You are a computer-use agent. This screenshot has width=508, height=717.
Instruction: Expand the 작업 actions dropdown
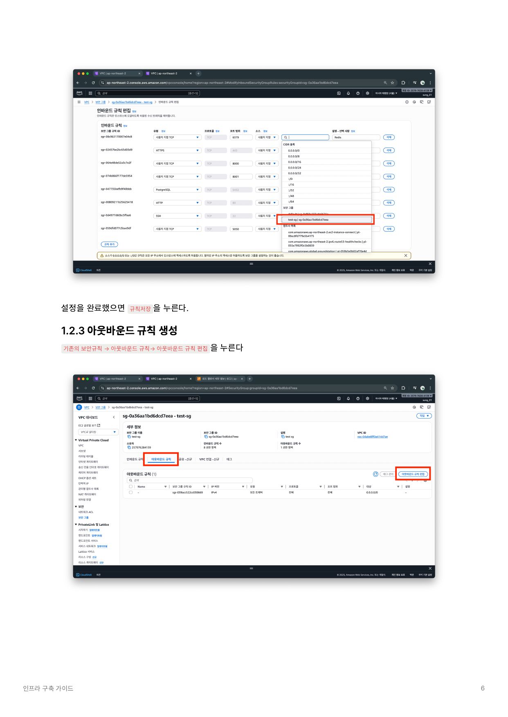(x=424, y=416)
